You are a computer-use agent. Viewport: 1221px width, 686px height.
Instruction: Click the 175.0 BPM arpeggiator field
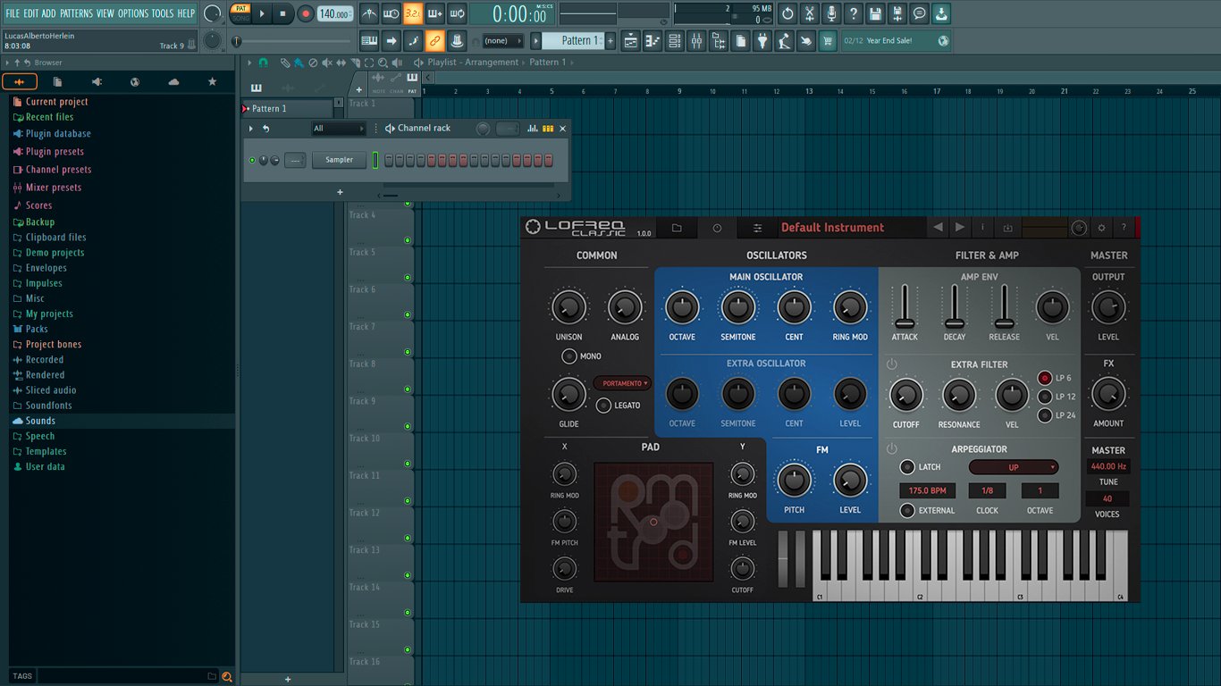point(927,490)
